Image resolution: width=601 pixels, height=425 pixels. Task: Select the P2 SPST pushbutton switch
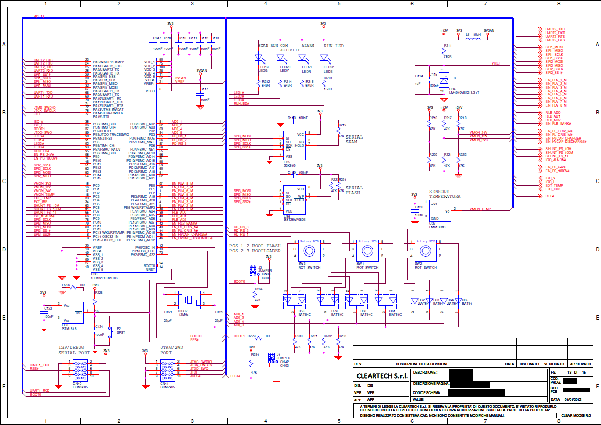(x=111, y=332)
